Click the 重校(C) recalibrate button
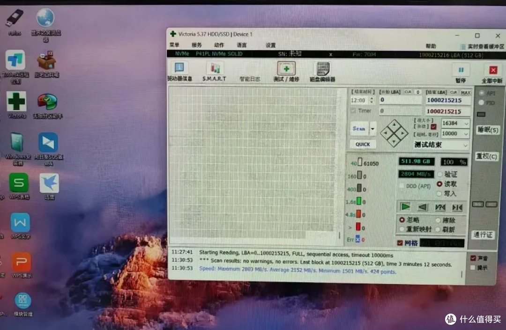The width and height of the screenshot is (506, 330). pyautogui.click(x=487, y=156)
